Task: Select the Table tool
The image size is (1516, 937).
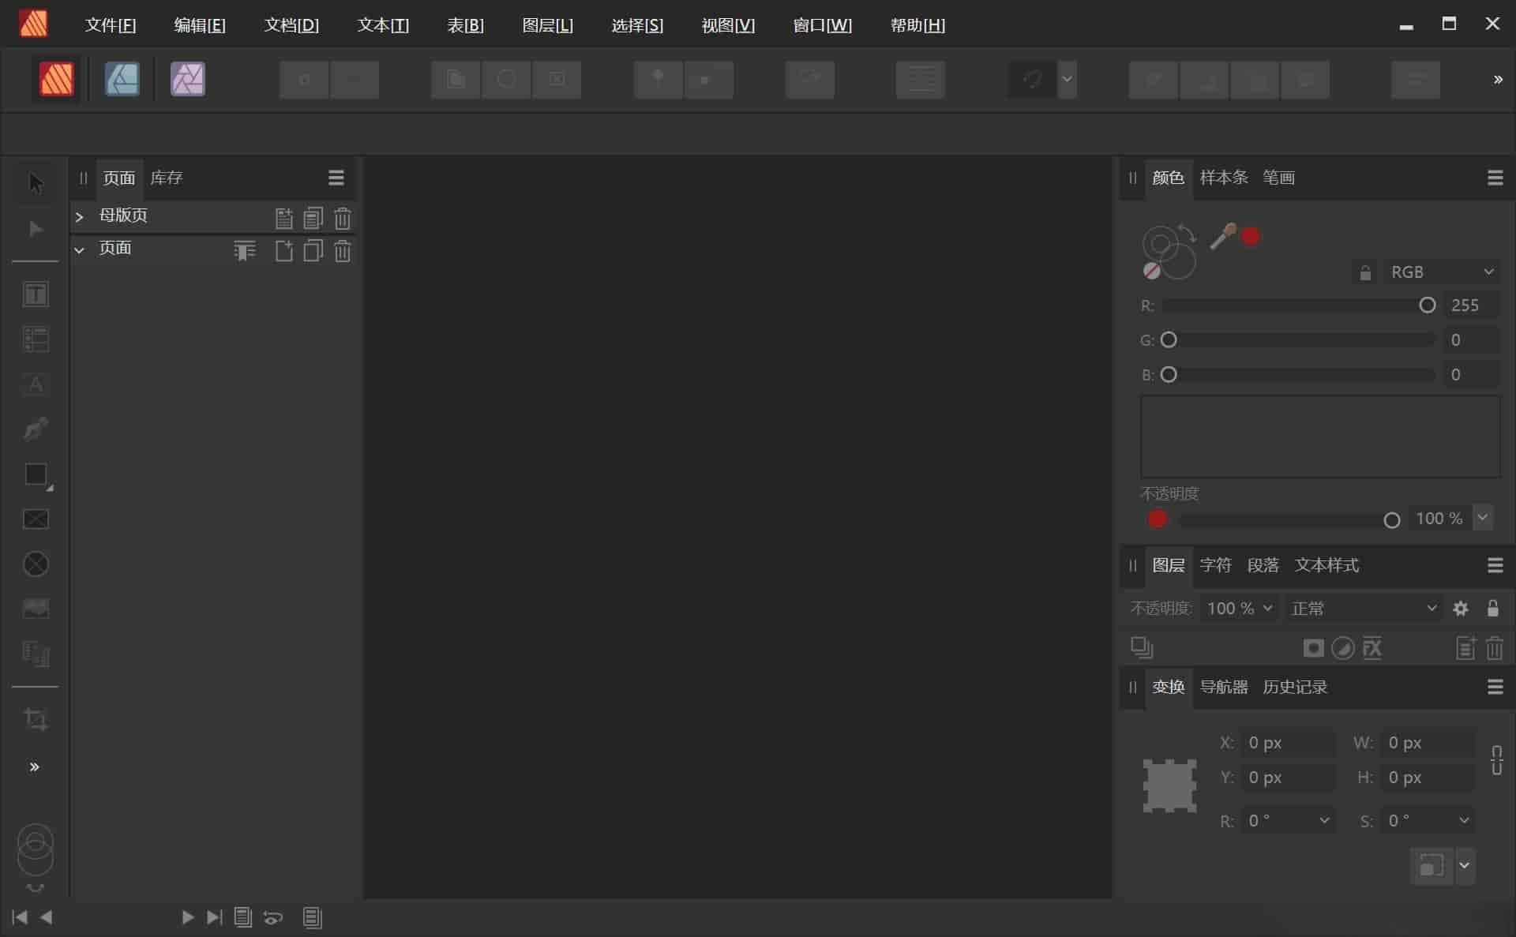Action: pos(36,339)
